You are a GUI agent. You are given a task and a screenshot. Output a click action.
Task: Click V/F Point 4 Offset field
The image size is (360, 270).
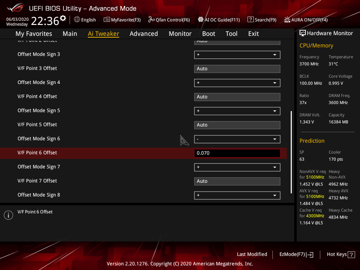pyautogui.click(x=237, y=97)
